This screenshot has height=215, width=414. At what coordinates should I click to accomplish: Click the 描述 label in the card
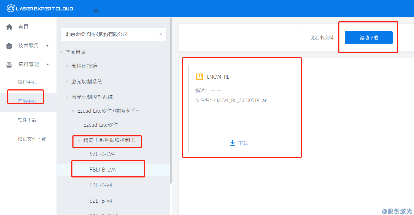[x=201, y=90]
